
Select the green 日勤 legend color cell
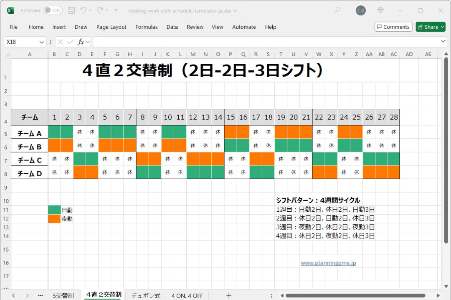click(x=54, y=210)
